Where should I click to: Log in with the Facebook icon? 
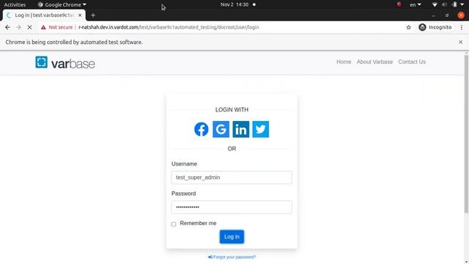[x=201, y=129]
